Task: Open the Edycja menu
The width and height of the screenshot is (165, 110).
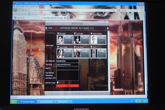Action: point(18,6)
